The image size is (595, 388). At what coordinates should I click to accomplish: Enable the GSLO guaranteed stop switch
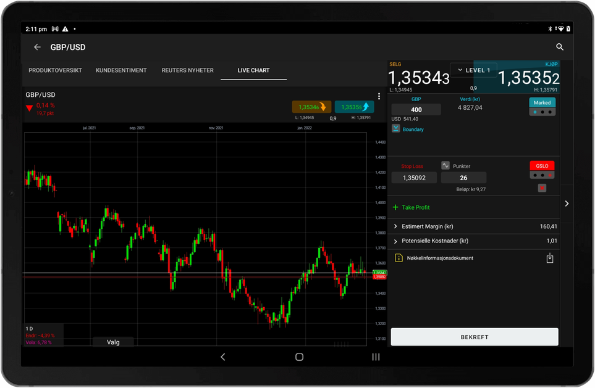(x=541, y=165)
